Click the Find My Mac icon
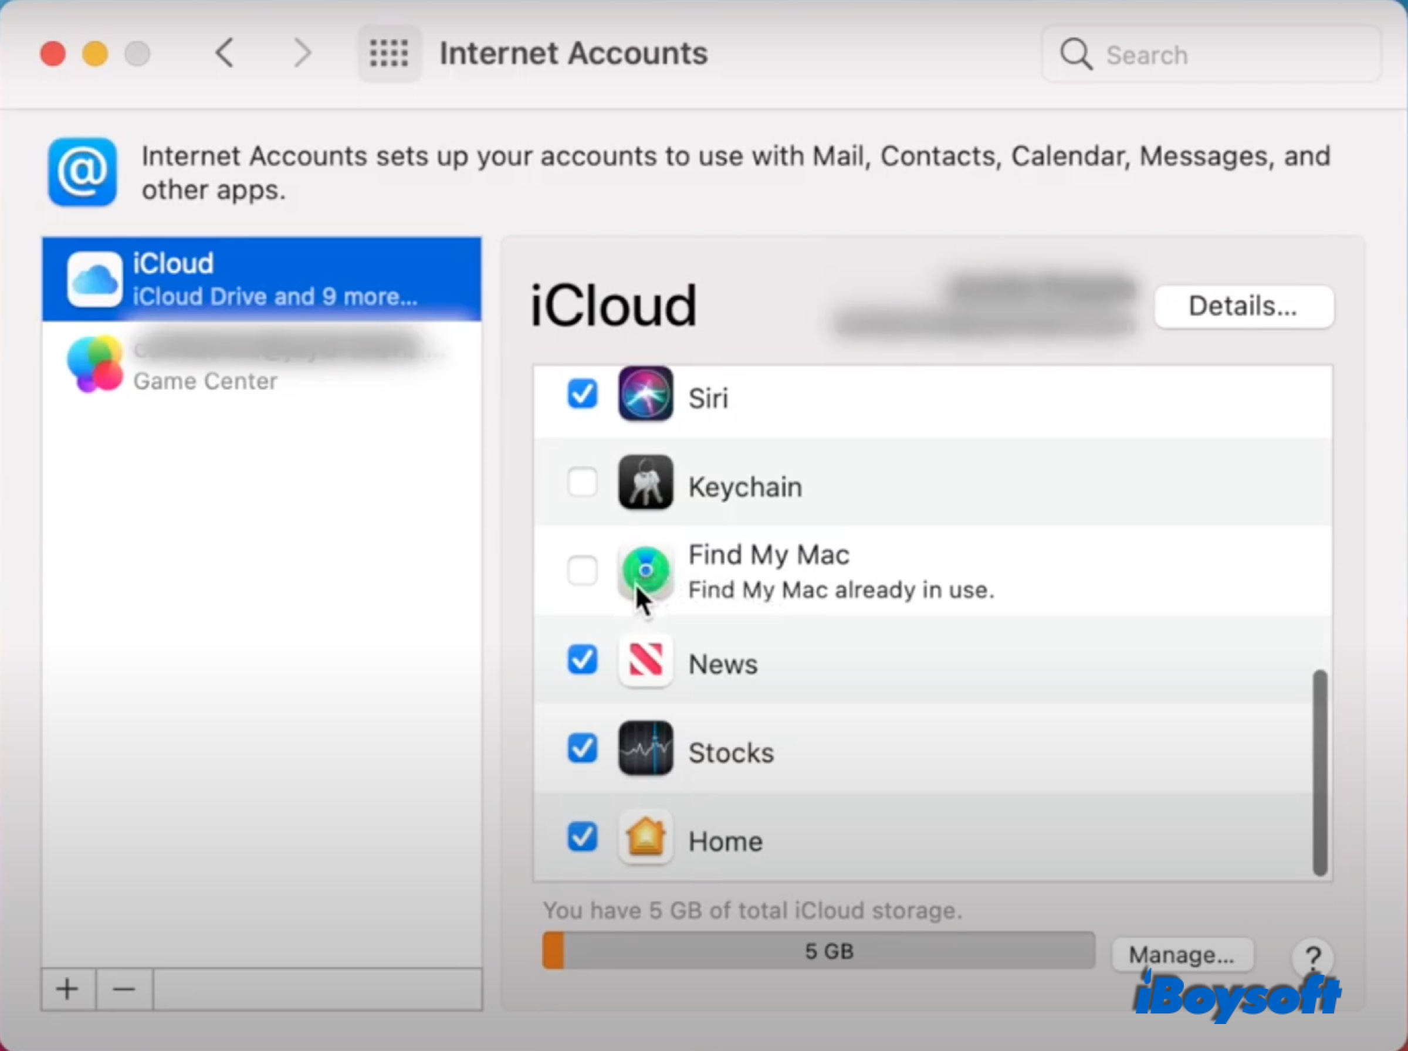1408x1051 pixels. click(x=645, y=571)
